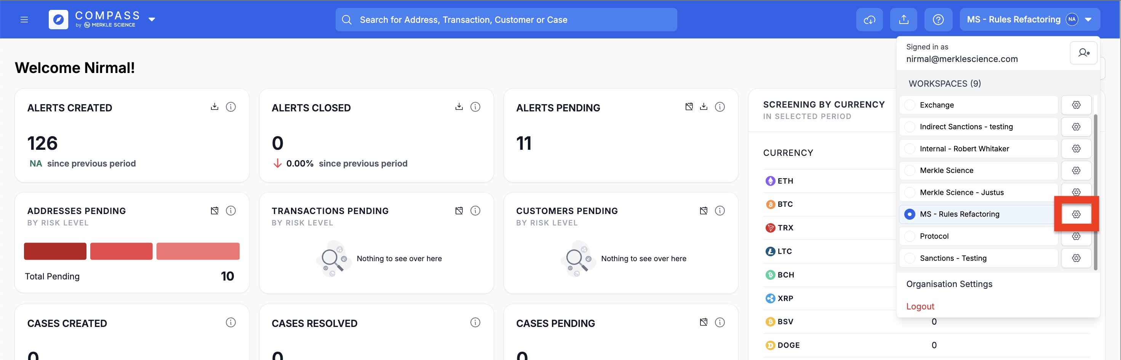Click the red Logout link

pyautogui.click(x=920, y=306)
